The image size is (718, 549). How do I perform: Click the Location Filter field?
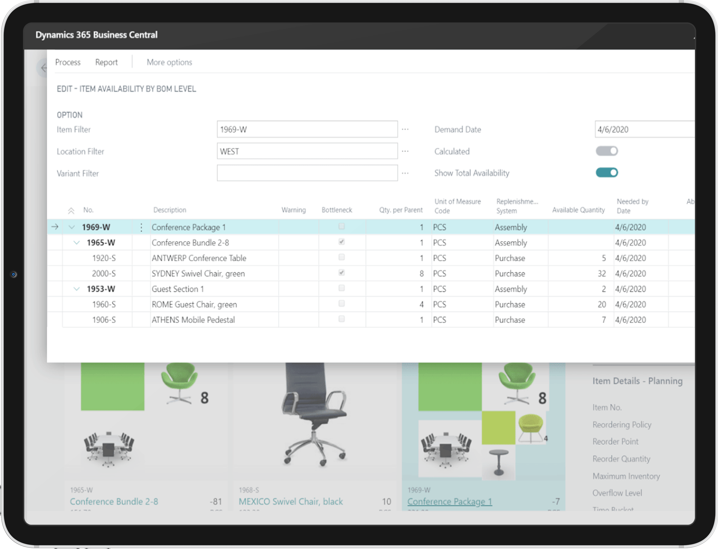click(307, 151)
